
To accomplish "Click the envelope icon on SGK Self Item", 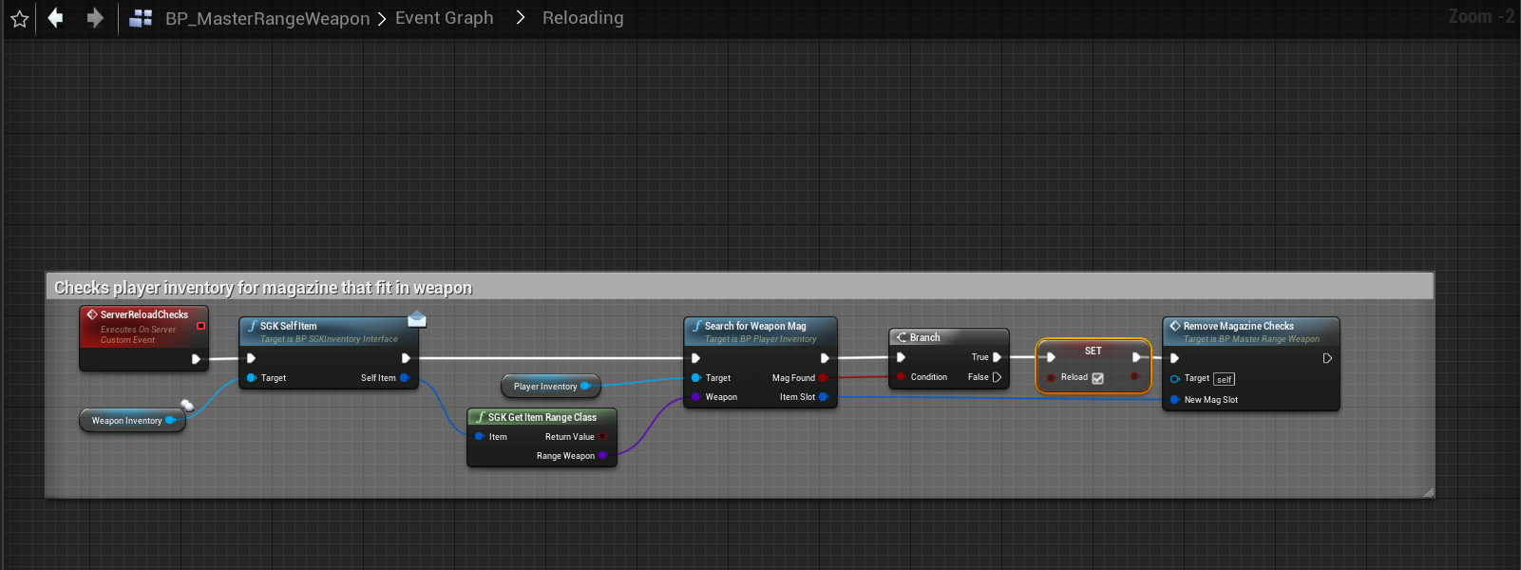I will pyautogui.click(x=416, y=319).
